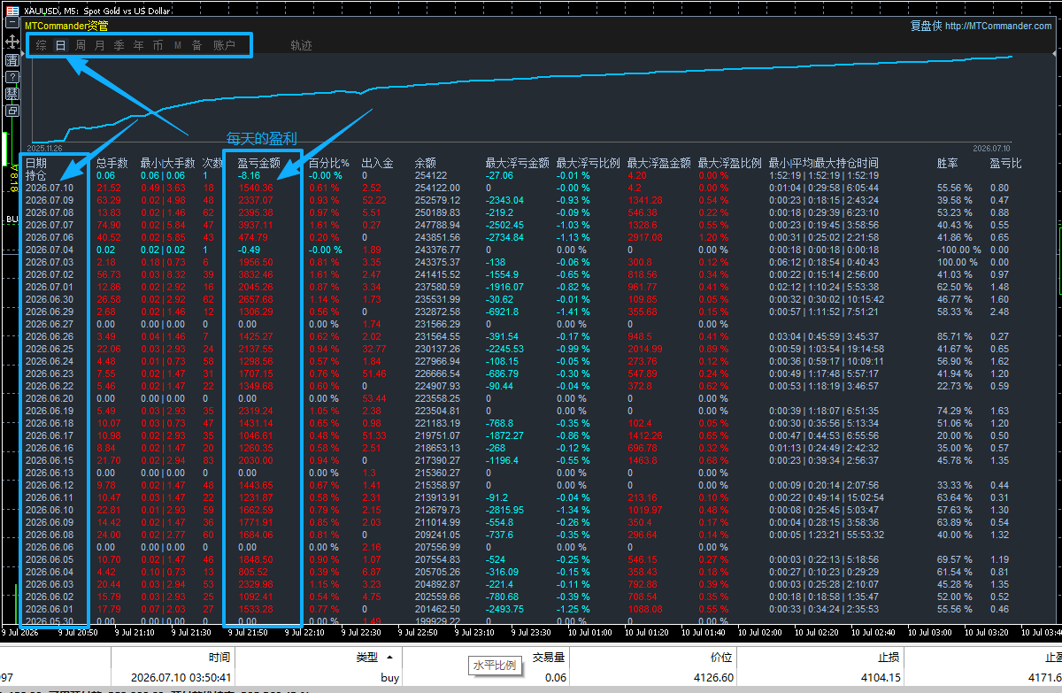Click the 胜率 win rate column header
The width and height of the screenshot is (1062, 693).
[x=948, y=163]
